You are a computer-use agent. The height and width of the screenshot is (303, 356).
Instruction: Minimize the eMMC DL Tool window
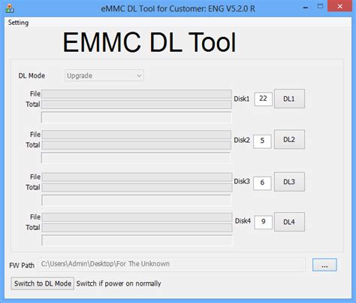click(306, 8)
